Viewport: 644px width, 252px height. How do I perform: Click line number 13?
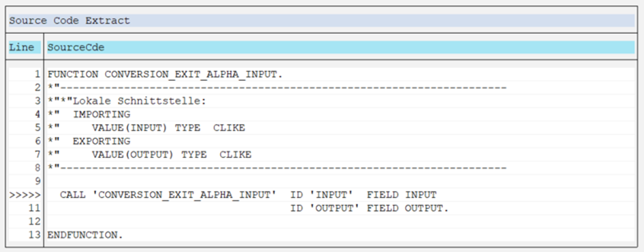(35, 235)
